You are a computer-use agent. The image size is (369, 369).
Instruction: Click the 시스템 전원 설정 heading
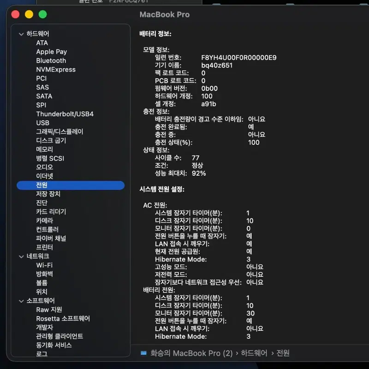(162, 189)
